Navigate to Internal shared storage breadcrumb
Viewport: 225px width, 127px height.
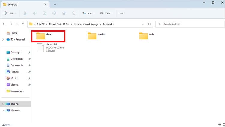point(86,24)
